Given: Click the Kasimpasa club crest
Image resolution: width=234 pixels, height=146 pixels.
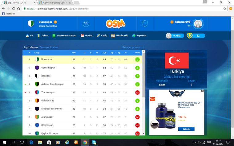Looking at the screenshot, I should (37, 125).
